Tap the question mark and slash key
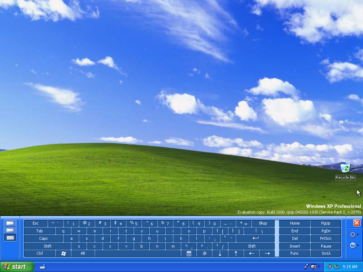363x272 pixels. pyautogui.click(x=220, y=246)
